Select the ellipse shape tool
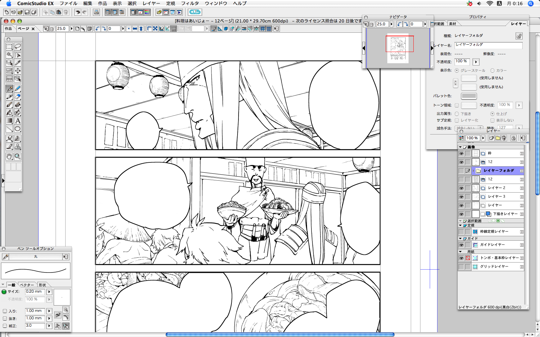The image size is (540, 337). point(18,129)
